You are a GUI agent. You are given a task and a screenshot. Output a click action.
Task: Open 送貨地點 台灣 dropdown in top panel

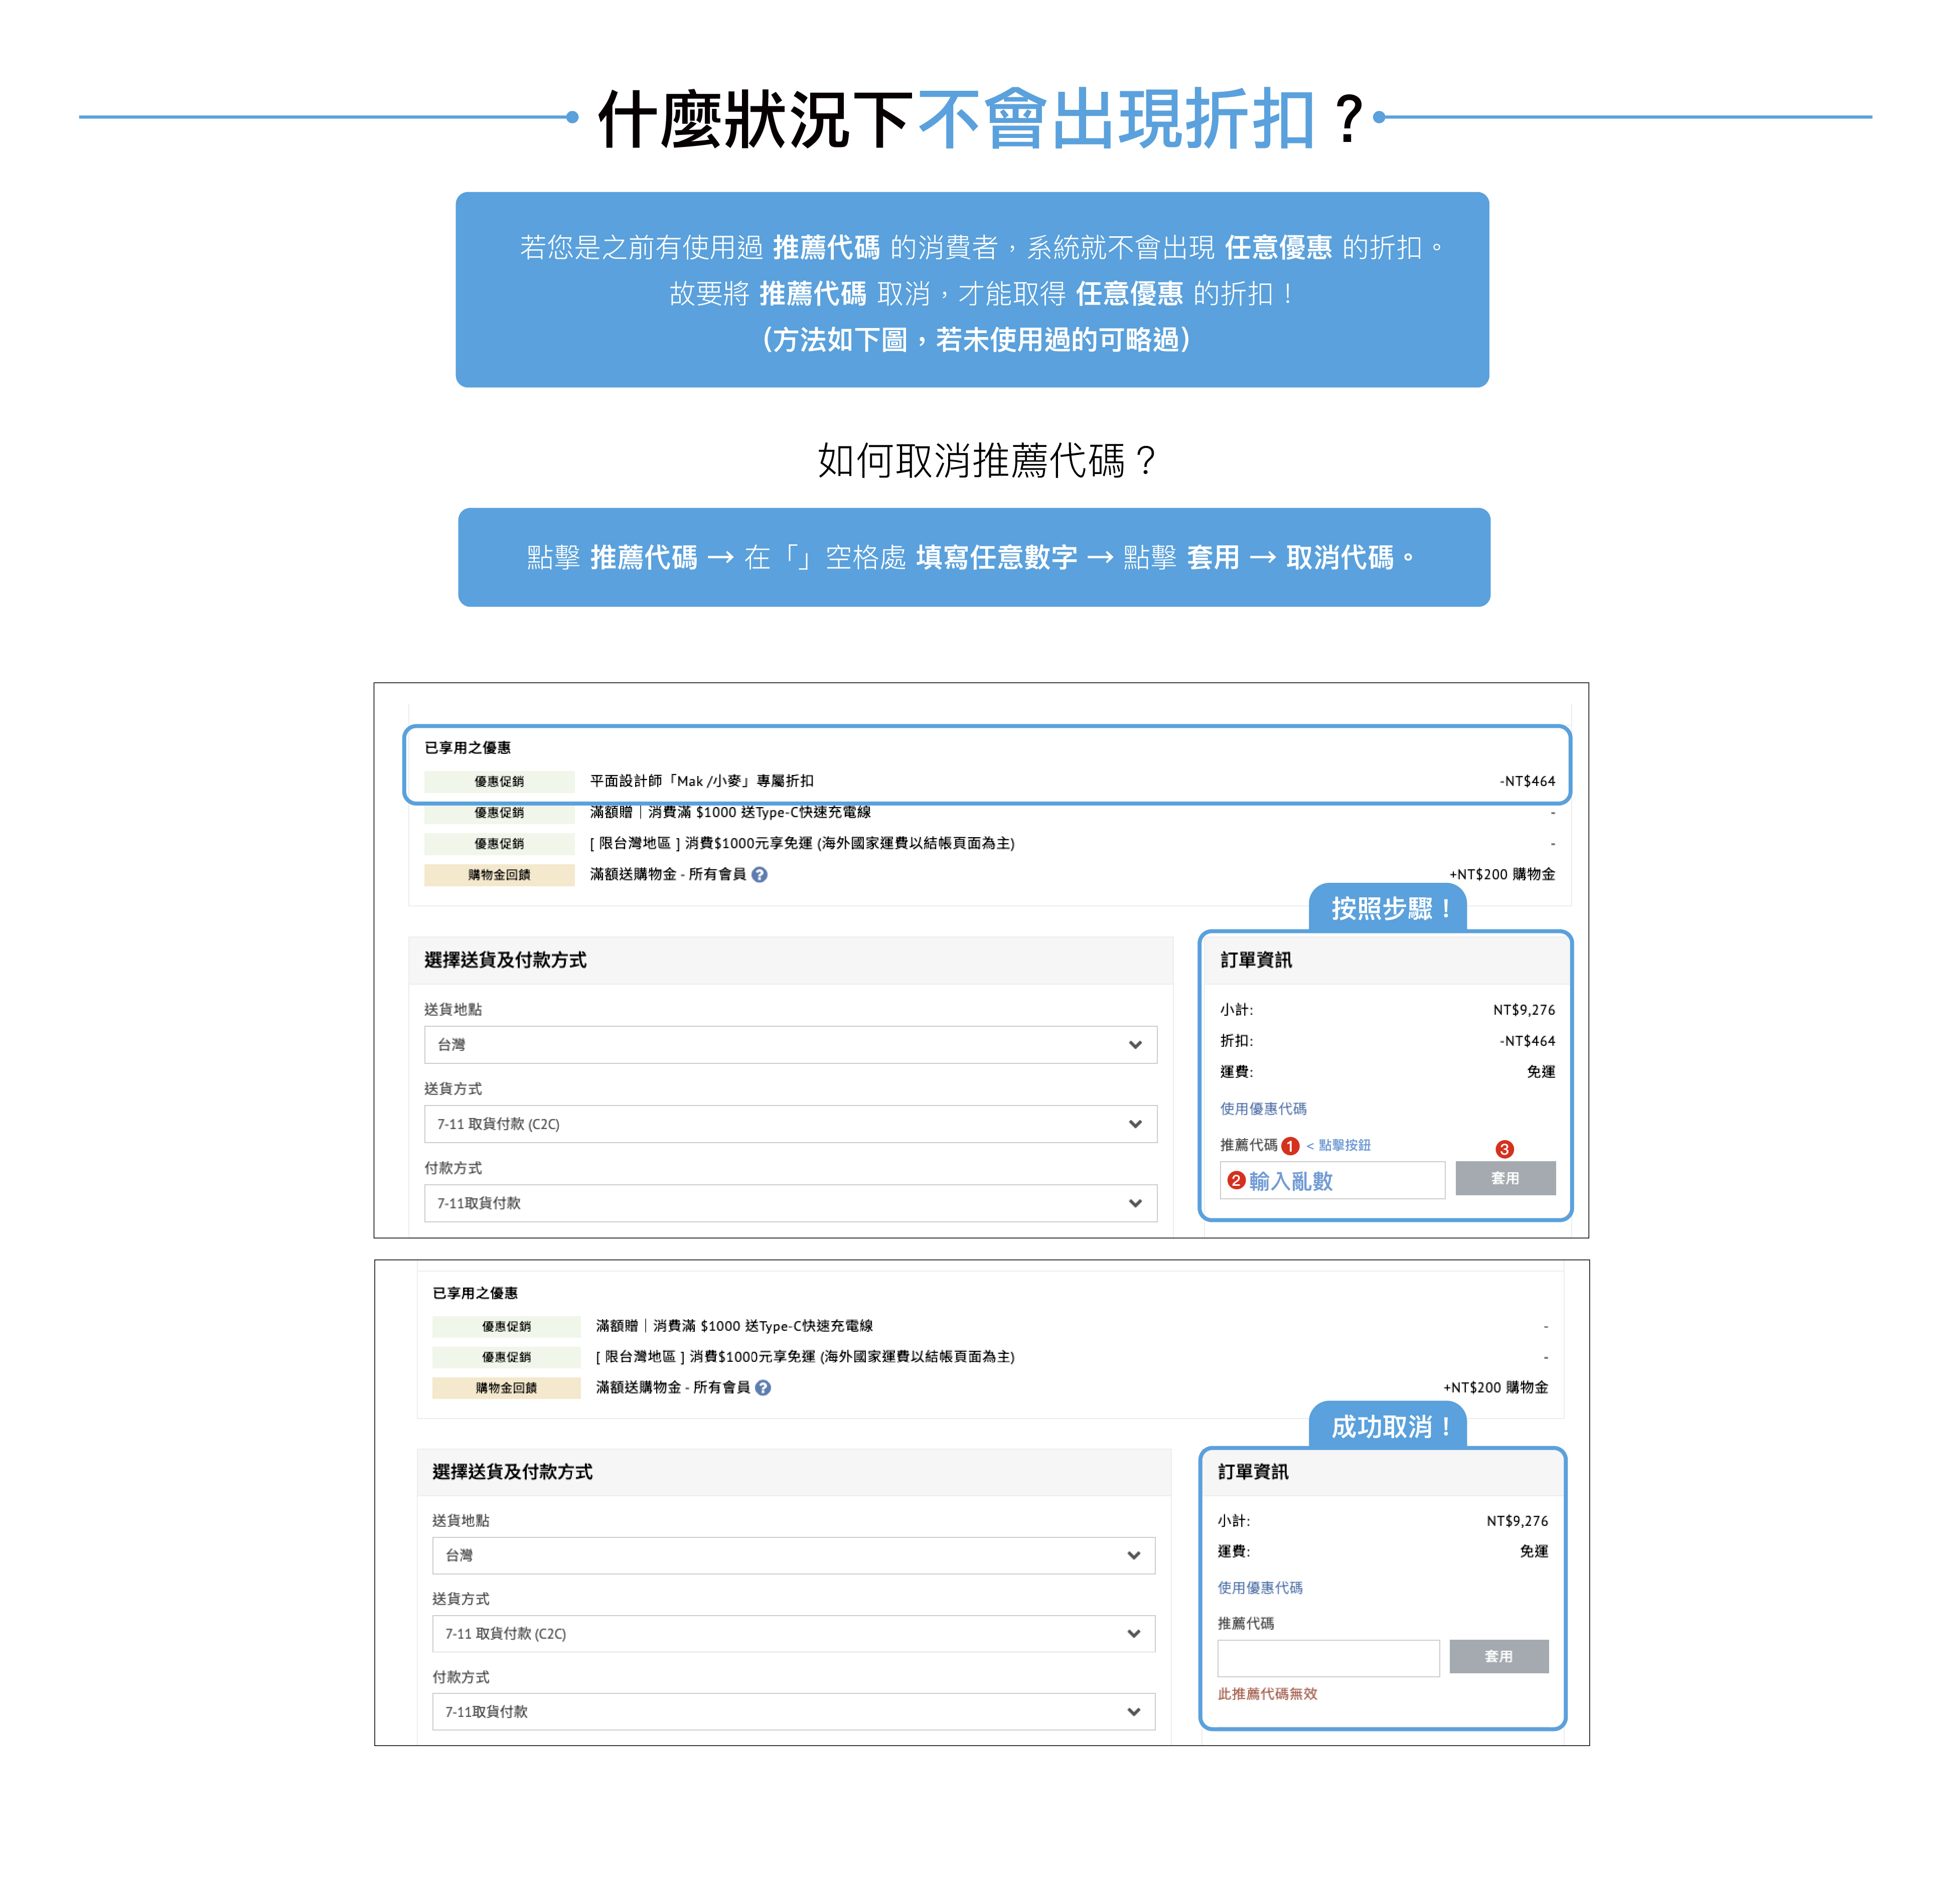pyautogui.click(x=790, y=1045)
